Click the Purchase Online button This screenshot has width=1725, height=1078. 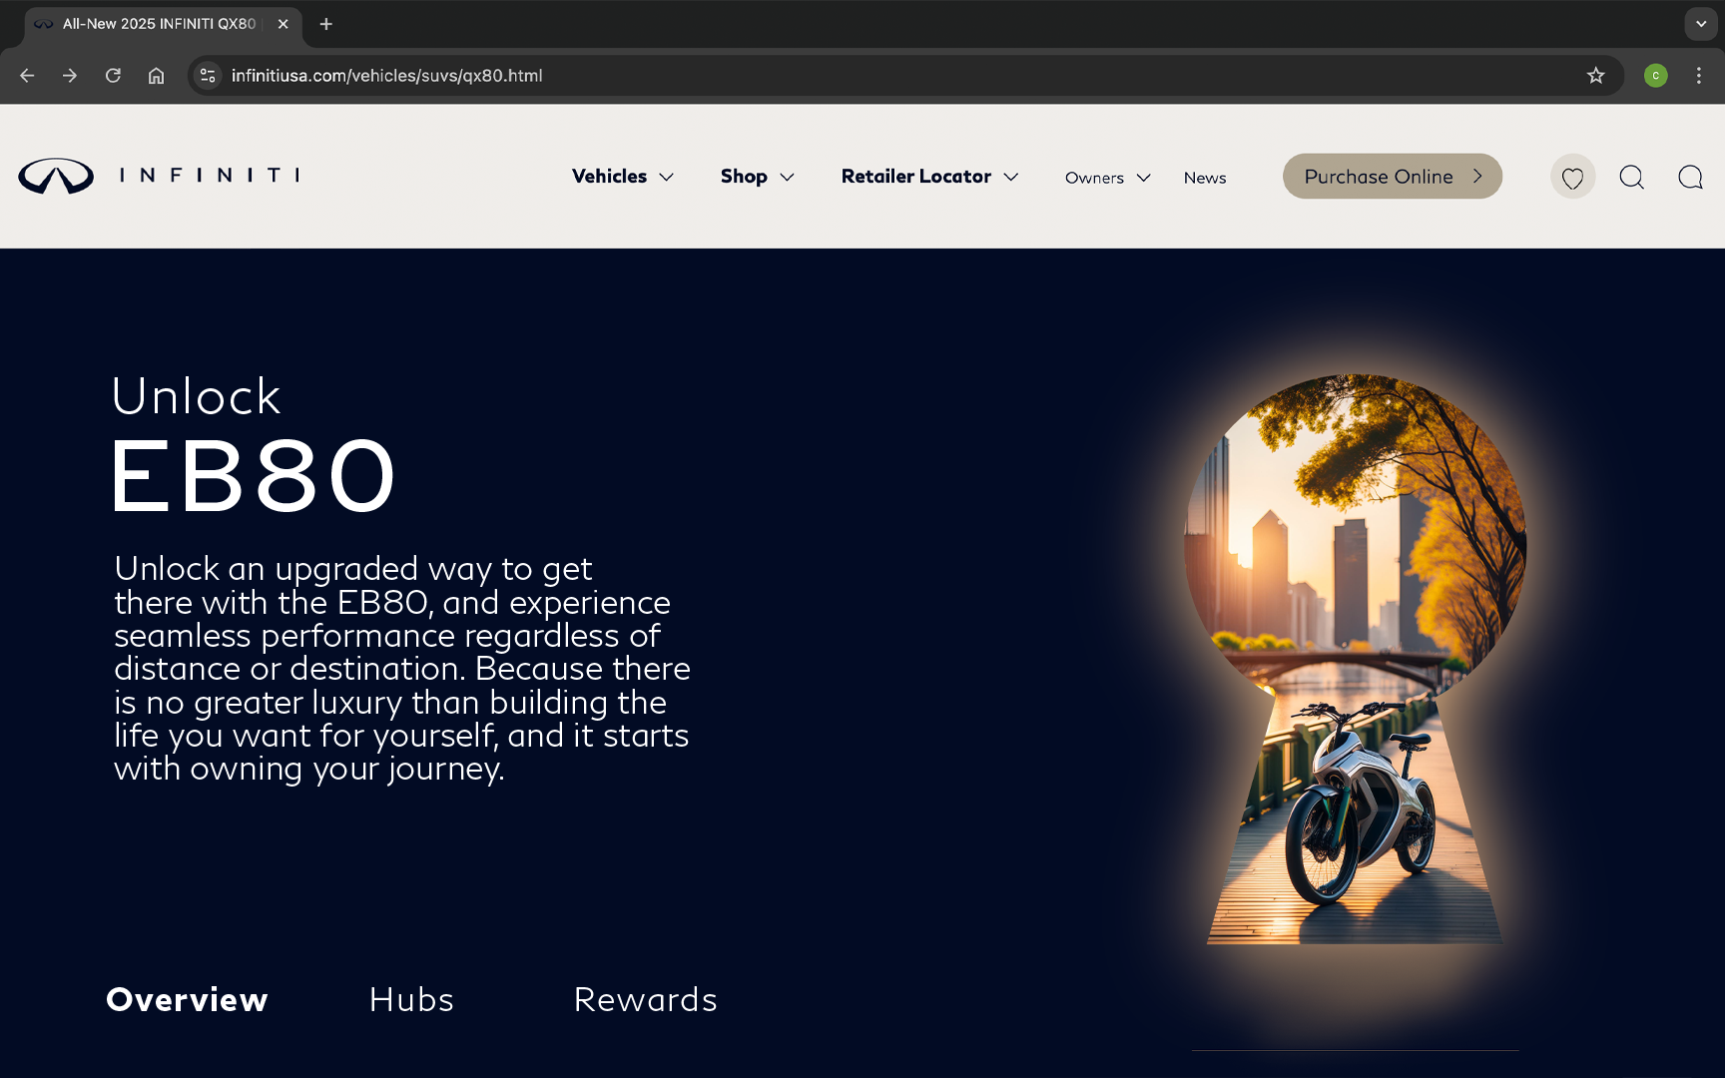[x=1393, y=177]
